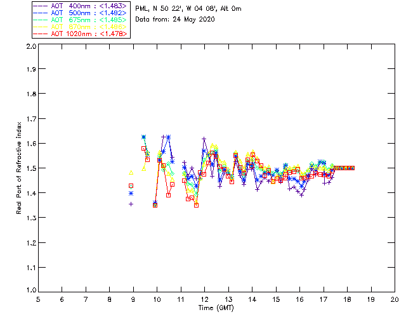Click the 1.9 y-axis tick label
This screenshot has width=406, height=324.
click(31, 69)
